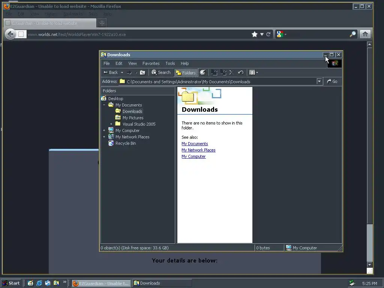Screen dimensions: 384x288
Task: Click the Firefox search magnifier icon
Action: point(352,34)
